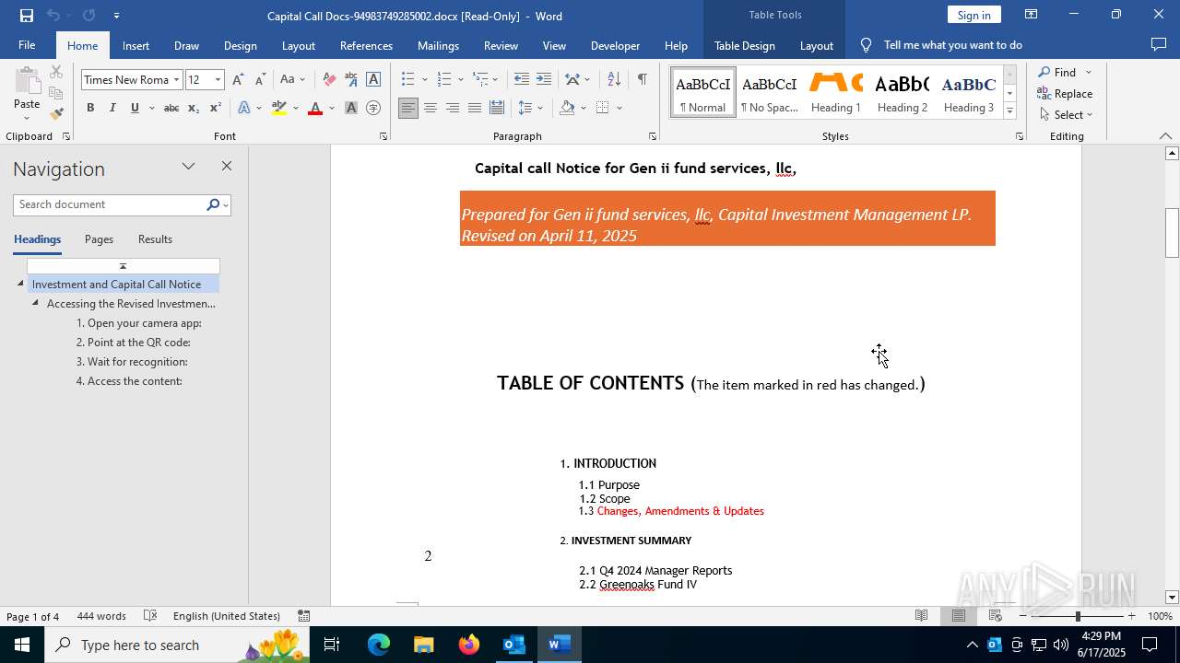Viewport: 1180px width, 663px height.
Task: Click the zoom slider handle
Action: [x=1077, y=616]
